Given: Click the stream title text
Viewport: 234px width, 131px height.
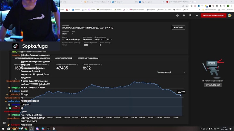Looking at the screenshot, I should pyautogui.click(x=88, y=28).
